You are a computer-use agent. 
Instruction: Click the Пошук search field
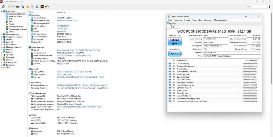click(256, 7)
